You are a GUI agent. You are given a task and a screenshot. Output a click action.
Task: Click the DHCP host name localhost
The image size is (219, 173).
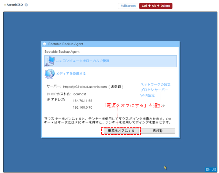pos(79,94)
